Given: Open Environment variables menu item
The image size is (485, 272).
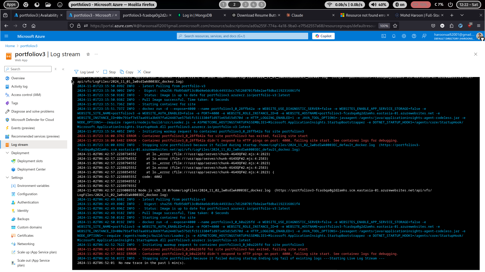Looking at the screenshot, I should [33, 186].
